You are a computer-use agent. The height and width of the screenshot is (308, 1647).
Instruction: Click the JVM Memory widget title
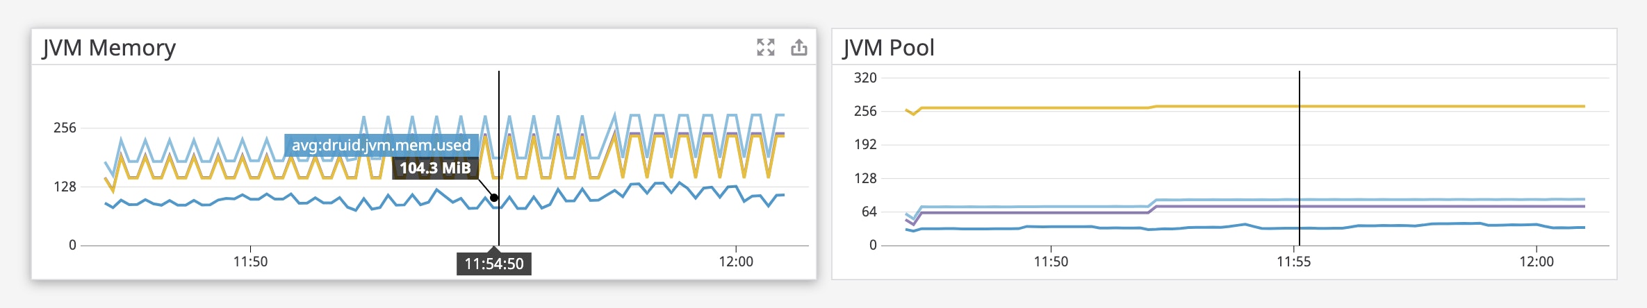[109, 48]
